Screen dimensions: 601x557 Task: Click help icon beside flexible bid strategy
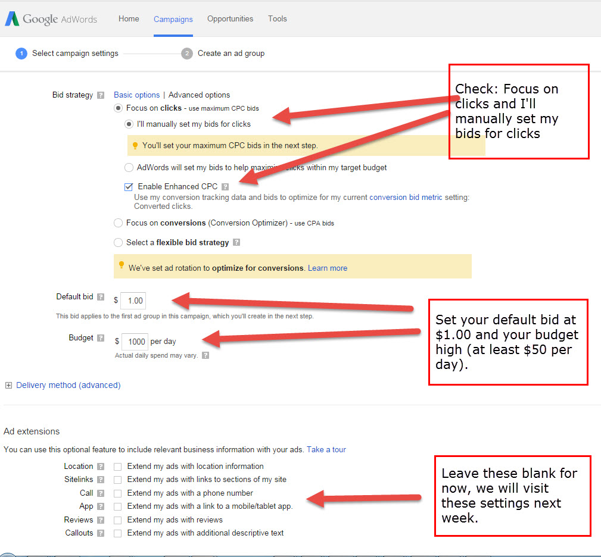(236, 243)
